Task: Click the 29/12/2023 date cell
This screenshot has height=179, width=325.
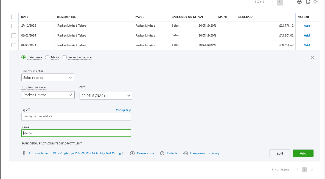Action: tap(28, 26)
